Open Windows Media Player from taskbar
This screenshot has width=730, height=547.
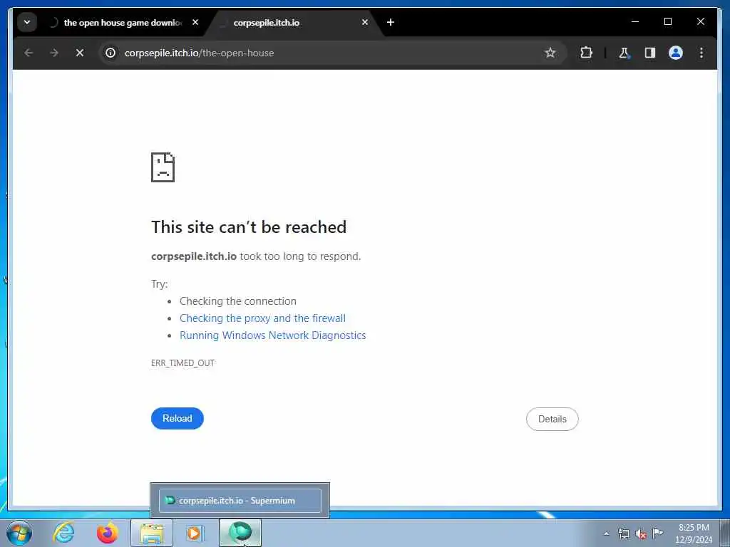pos(194,533)
